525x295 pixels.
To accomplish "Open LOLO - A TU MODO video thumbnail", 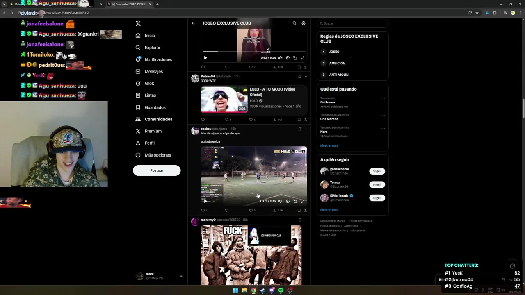I will (x=224, y=100).
